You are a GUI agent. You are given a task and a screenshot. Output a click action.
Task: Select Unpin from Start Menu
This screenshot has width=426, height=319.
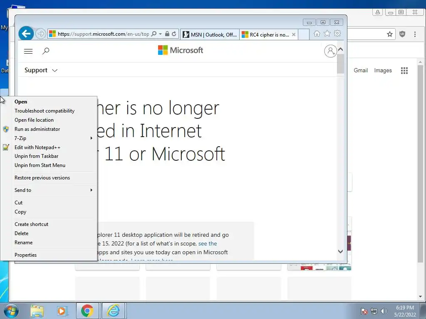click(x=49, y=165)
